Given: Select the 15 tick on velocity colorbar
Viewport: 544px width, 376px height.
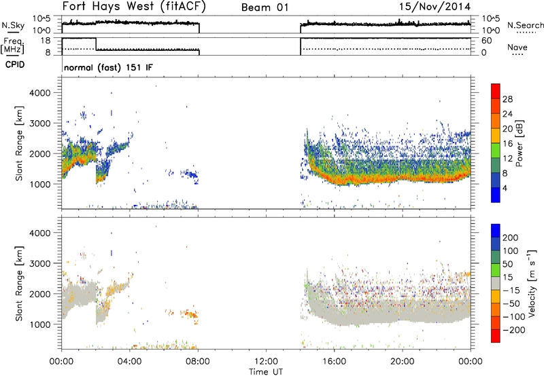Looking at the screenshot, I should pyautogui.click(x=507, y=278).
